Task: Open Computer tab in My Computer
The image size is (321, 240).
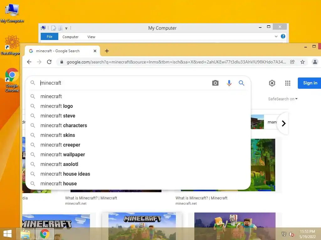Action: pos(71,37)
